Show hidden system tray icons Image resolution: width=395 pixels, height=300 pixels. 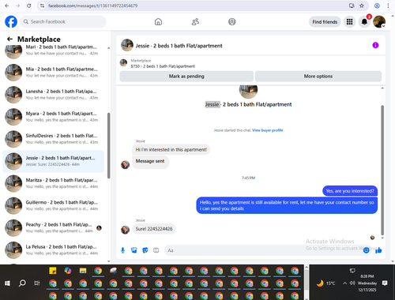[344, 283]
